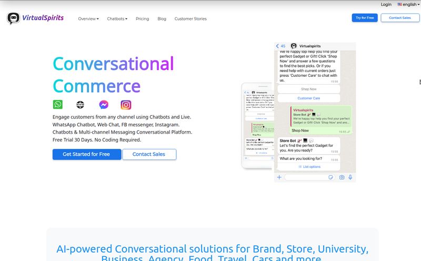The height and width of the screenshot is (261, 421).
Task: Click the US flag language icon
Action: click(399, 4)
